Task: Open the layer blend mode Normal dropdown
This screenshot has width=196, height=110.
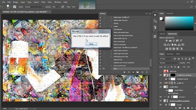Action: 169,63
